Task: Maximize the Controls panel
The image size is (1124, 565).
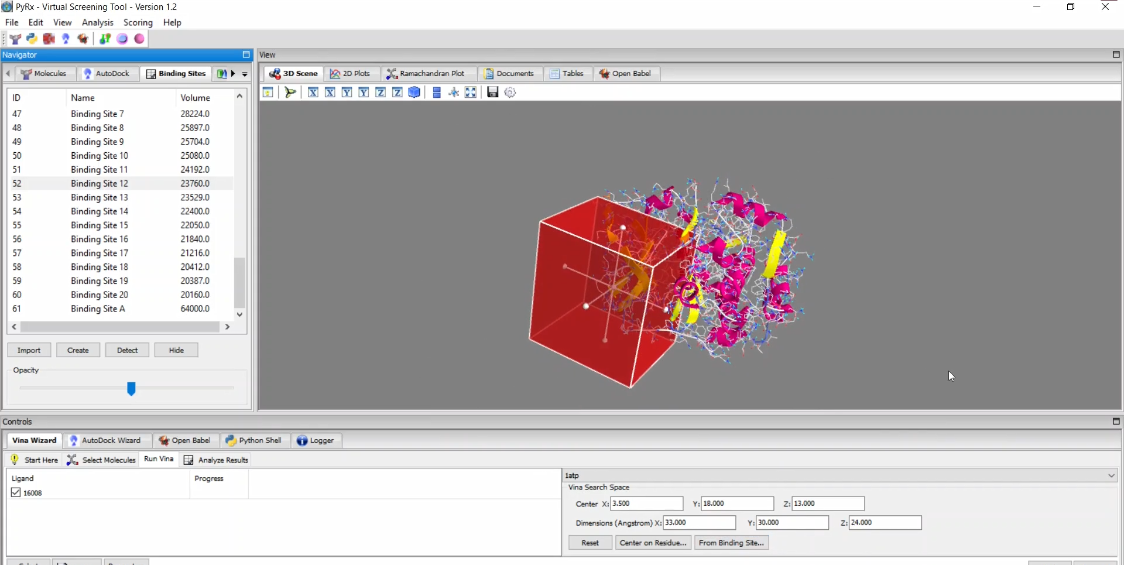Action: pos(1116,421)
